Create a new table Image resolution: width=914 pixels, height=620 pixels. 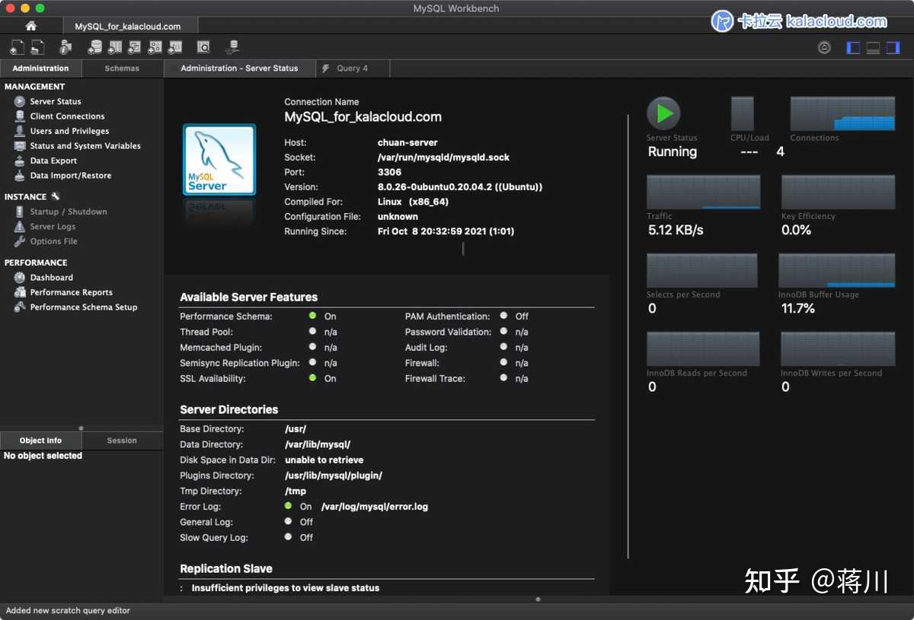coord(114,46)
